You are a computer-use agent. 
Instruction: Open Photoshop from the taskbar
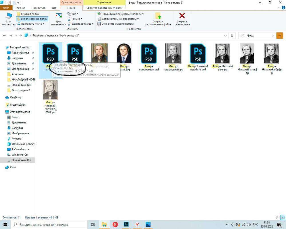[x=126, y=225]
